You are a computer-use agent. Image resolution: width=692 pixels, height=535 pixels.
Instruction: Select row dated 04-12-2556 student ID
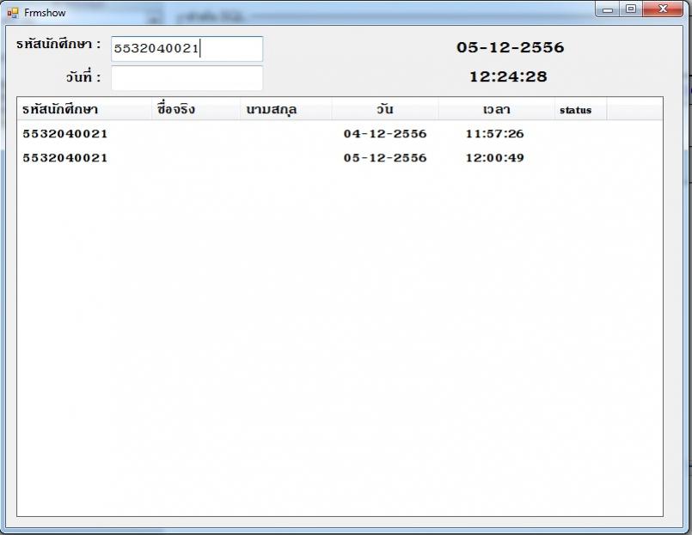pyautogui.click(x=65, y=134)
